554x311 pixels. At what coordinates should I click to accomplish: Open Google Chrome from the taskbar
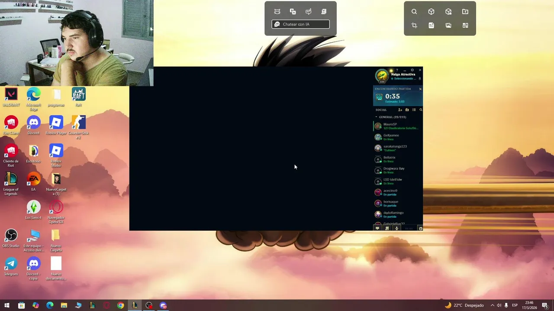(121, 305)
